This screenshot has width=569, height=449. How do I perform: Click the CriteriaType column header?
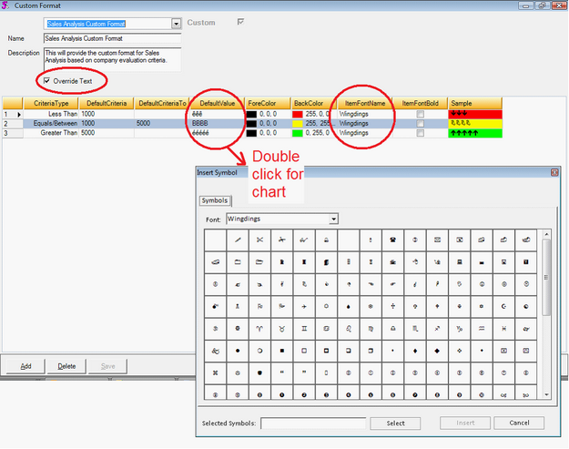(x=51, y=104)
